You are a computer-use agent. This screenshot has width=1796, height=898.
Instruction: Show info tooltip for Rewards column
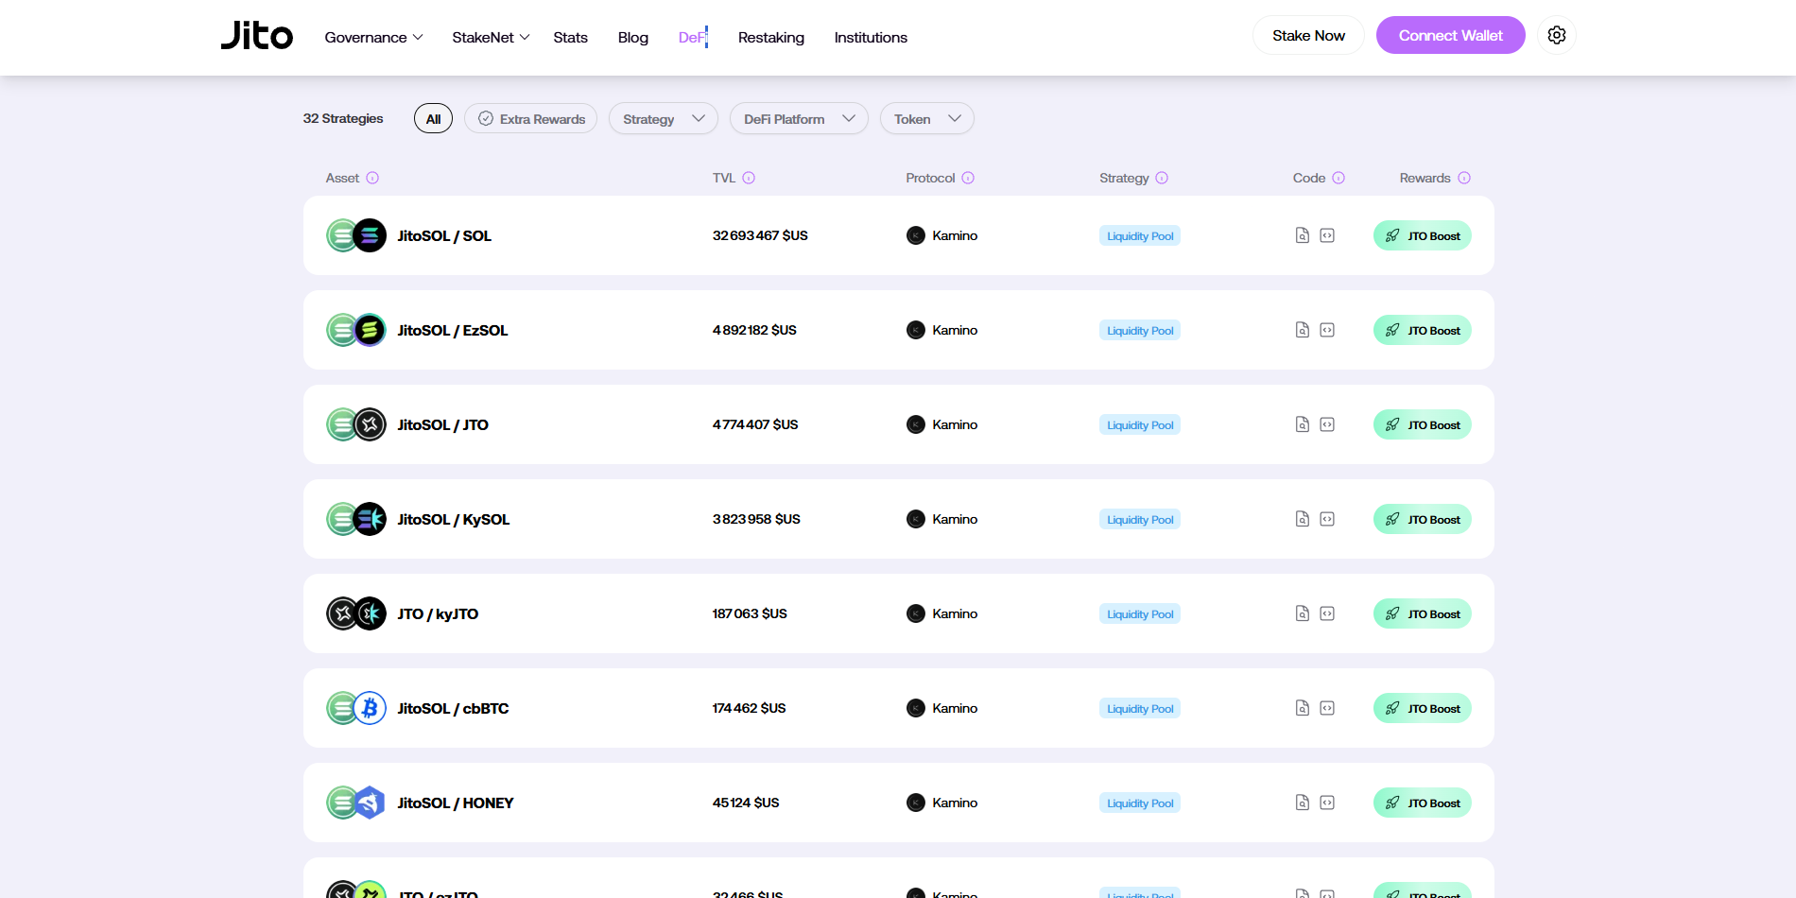click(x=1463, y=178)
